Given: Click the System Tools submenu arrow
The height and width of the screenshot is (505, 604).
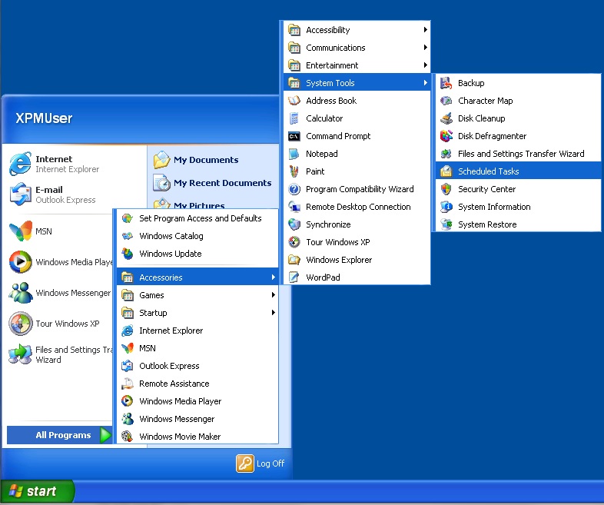Looking at the screenshot, I should (425, 83).
